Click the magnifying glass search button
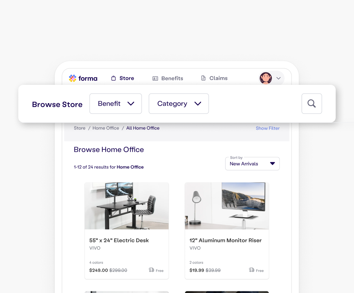This screenshot has width=354, height=293. pos(312,103)
